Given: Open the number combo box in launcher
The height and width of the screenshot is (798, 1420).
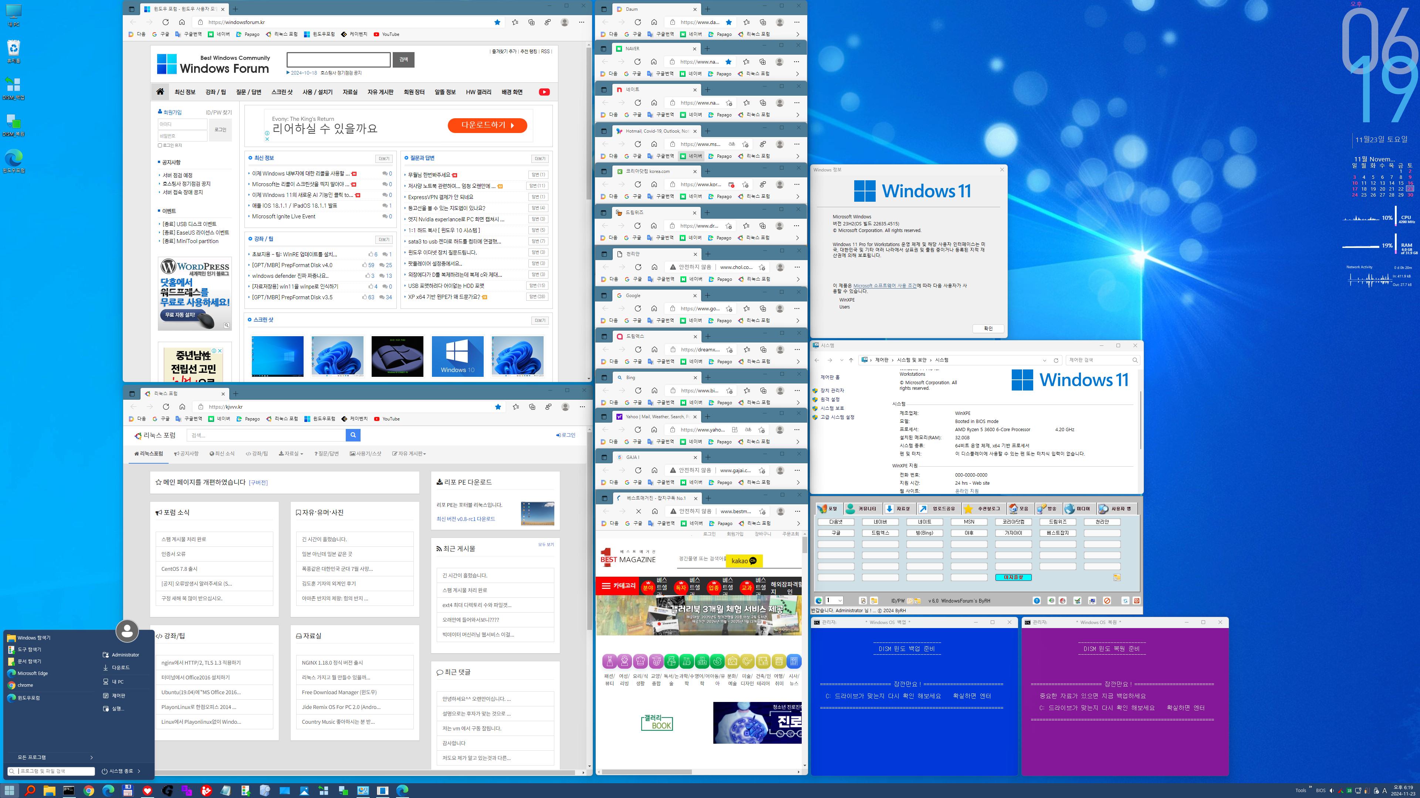Looking at the screenshot, I should [x=834, y=600].
